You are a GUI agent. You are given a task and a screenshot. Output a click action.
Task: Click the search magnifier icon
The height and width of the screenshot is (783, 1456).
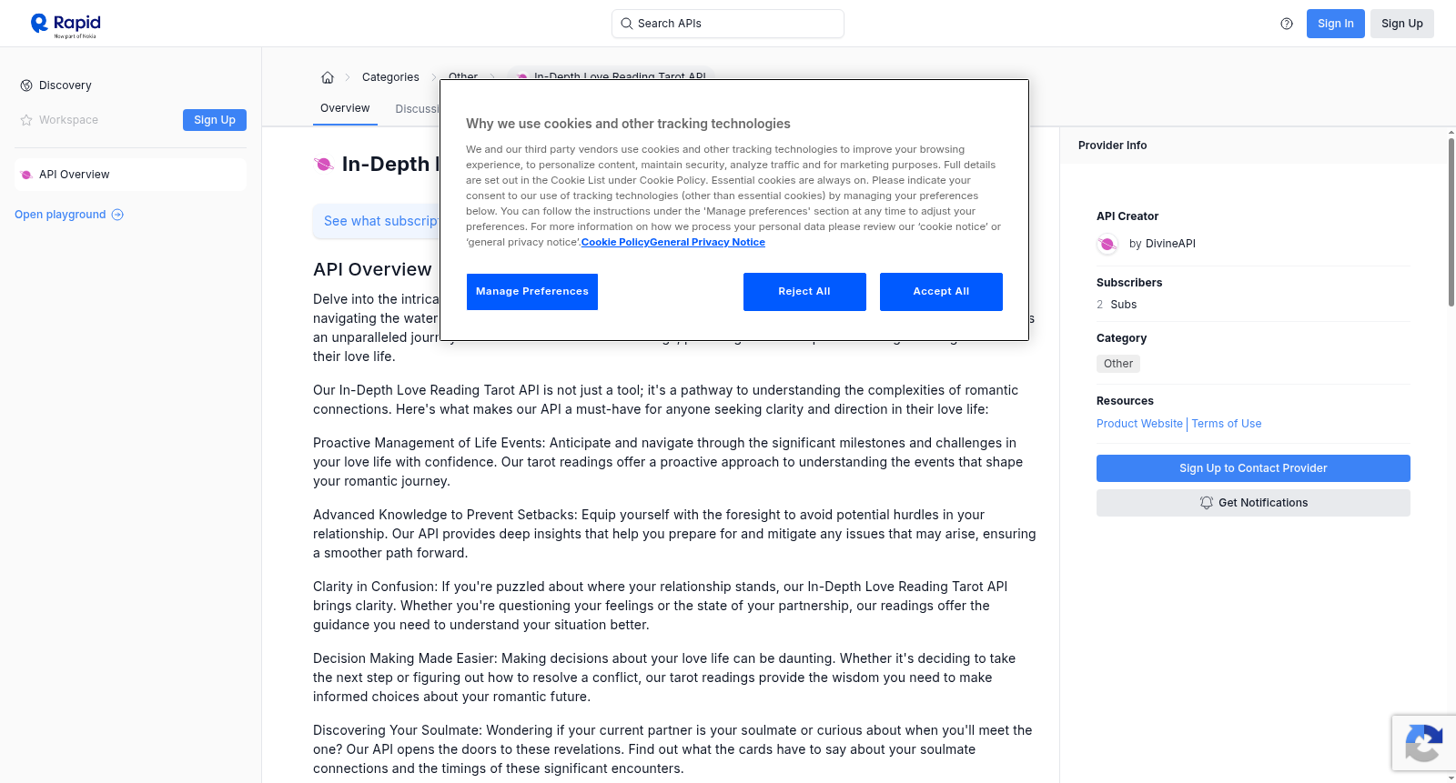point(626,24)
